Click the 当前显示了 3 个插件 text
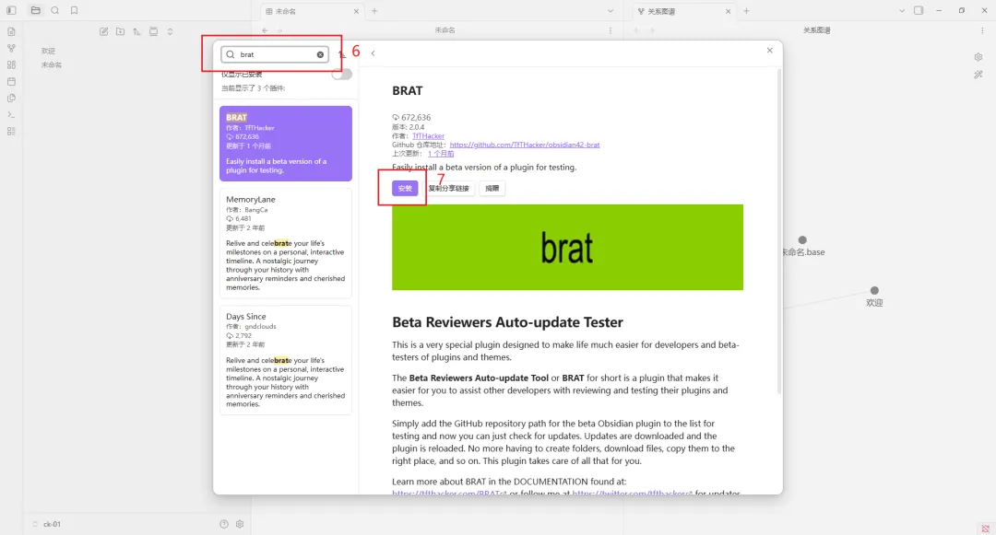Viewport: 996px width, 535px height. coord(253,88)
